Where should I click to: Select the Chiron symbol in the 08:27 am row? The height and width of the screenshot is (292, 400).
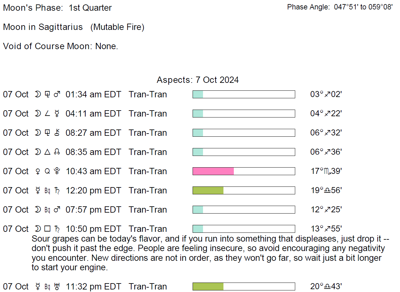(x=57, y=133)
